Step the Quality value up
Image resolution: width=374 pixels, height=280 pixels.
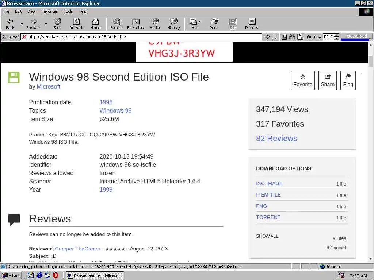click(x=336, y=35)
